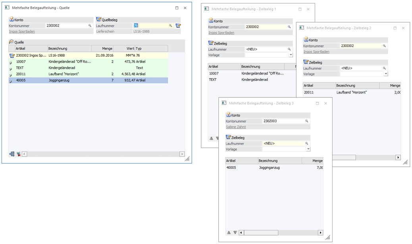This screenshot has height=244, width=412.
Task: Sort by Menge column header in Quelle table
Action: 102,48
